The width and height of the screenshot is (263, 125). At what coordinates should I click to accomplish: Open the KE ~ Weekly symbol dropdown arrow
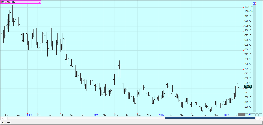tap(39, 2)
